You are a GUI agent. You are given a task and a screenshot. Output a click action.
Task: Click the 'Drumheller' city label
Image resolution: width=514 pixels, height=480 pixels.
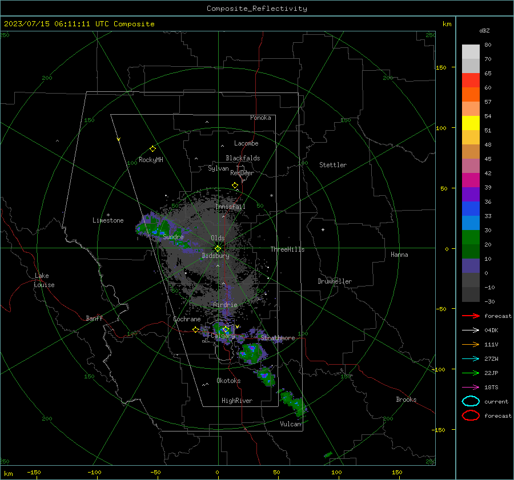tap(335, 281)
